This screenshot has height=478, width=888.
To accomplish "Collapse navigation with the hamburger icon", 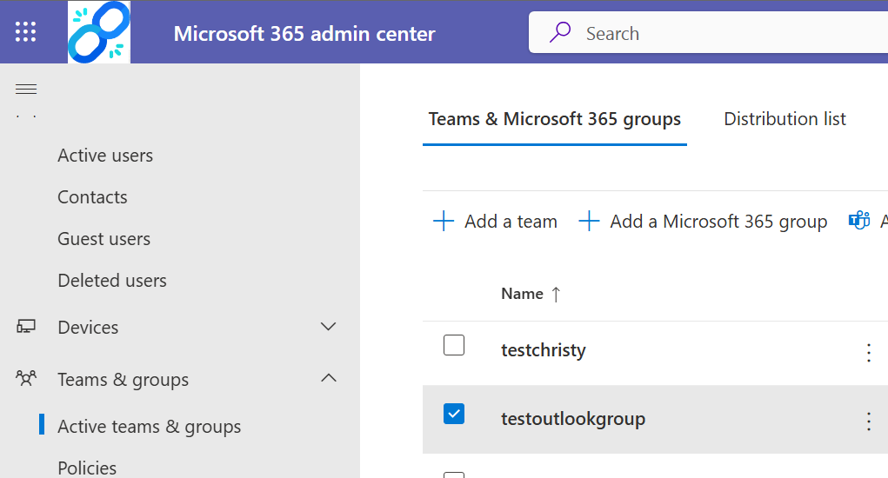I will coord(26,89).
